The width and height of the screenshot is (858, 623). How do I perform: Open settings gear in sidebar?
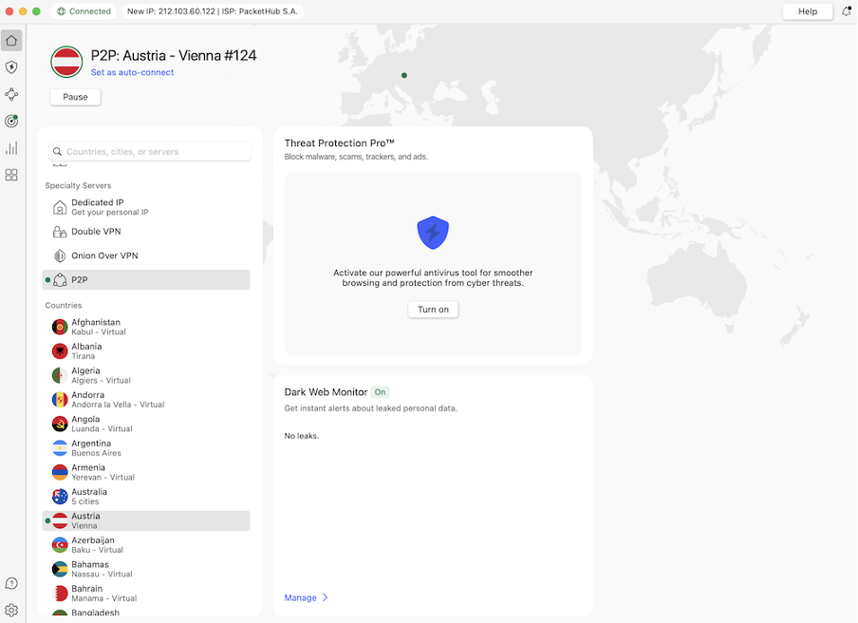(11, 610)
